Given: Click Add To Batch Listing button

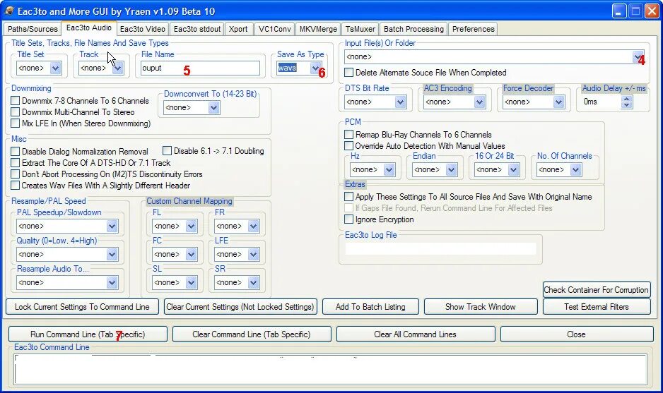Looking at the screenshot, I should 370,307.
